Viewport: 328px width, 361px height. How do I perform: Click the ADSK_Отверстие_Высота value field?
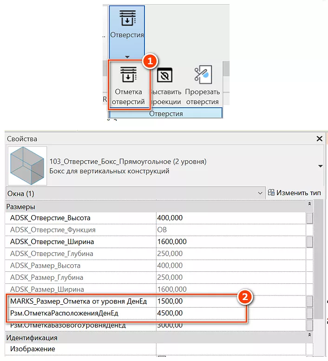click(230, 217)
